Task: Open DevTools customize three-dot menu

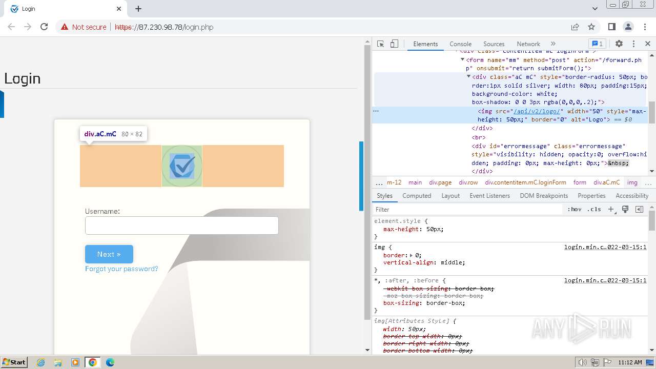Action: coord(633,44)
